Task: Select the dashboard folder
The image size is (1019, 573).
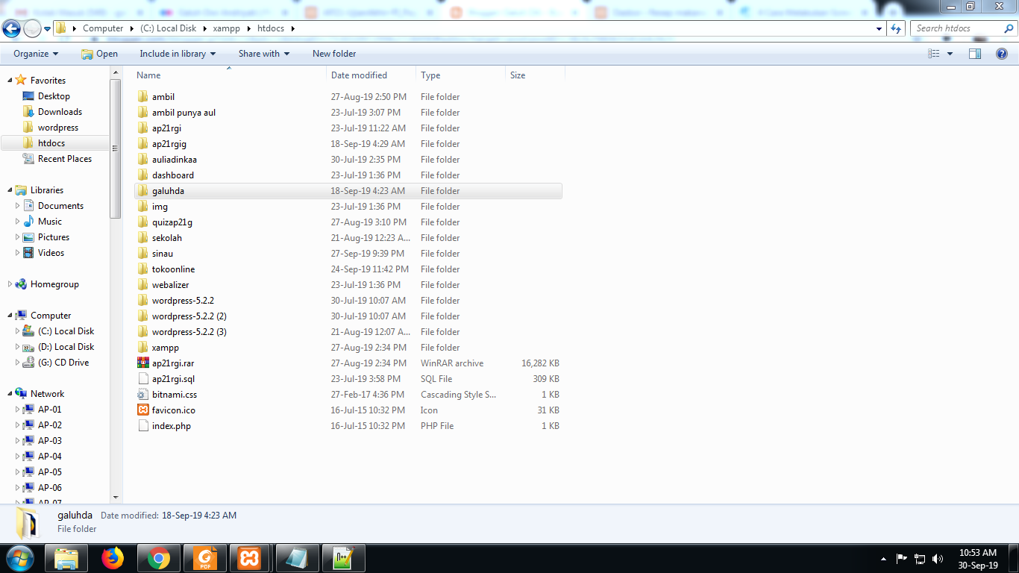Action: [x=348, y=175]
